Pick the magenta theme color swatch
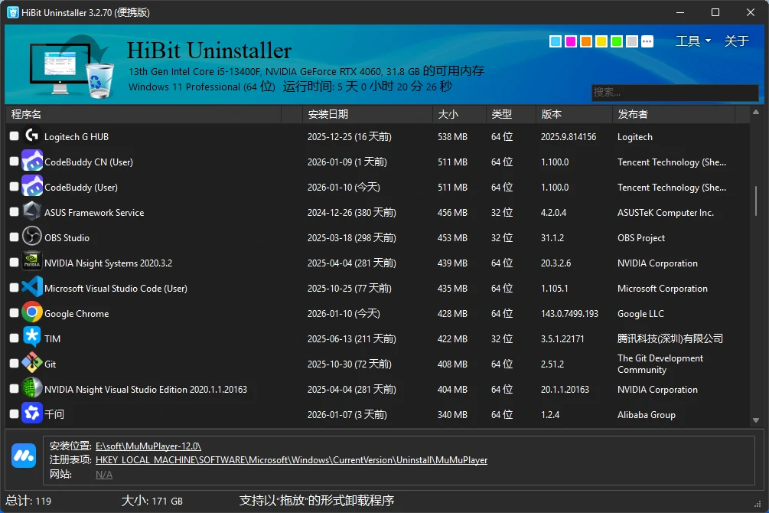 [571, 41]
